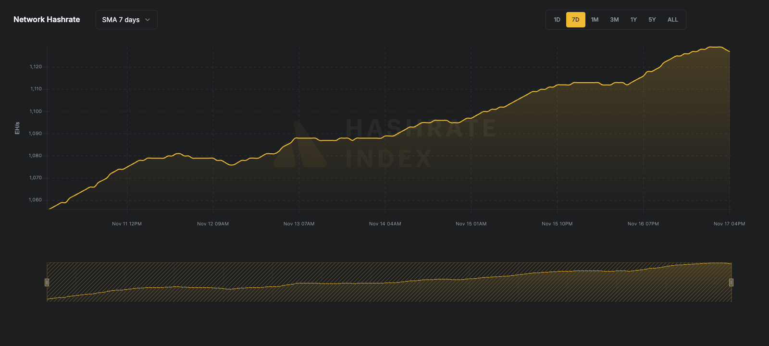Click the right navigator range handle
Screen dimensions: 769x346
coord(731,282)
